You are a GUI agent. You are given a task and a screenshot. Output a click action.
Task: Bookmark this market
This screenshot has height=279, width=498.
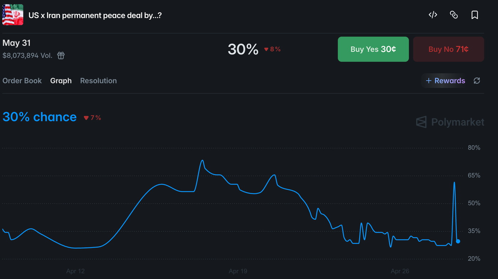475,15
